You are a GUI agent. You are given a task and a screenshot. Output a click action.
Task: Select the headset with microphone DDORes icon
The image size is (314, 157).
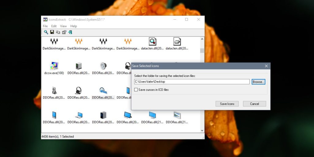pos(78,90)
